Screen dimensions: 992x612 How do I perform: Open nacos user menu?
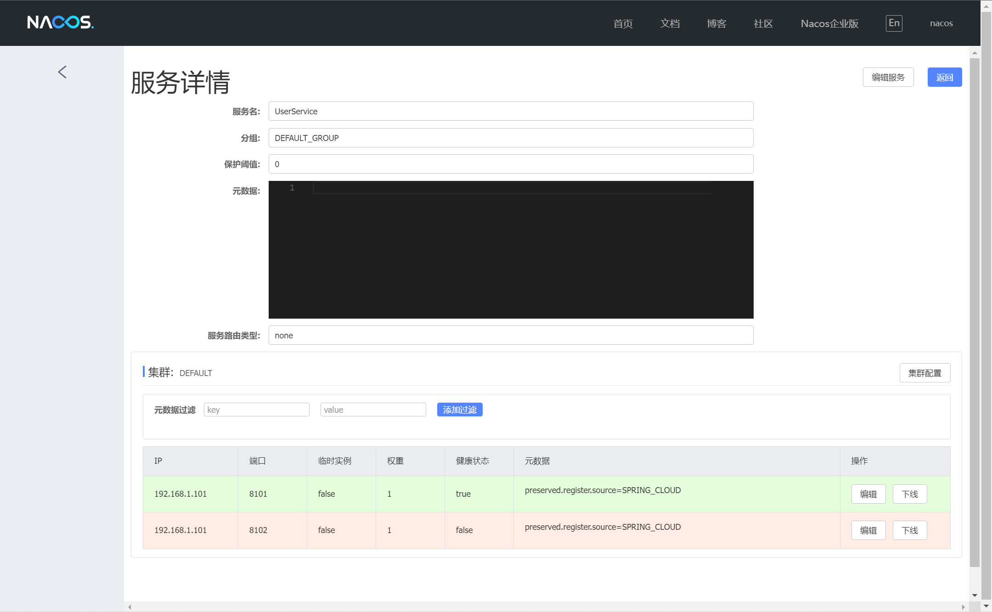point(941,23)
